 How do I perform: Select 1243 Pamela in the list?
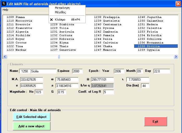pos(104,35)
